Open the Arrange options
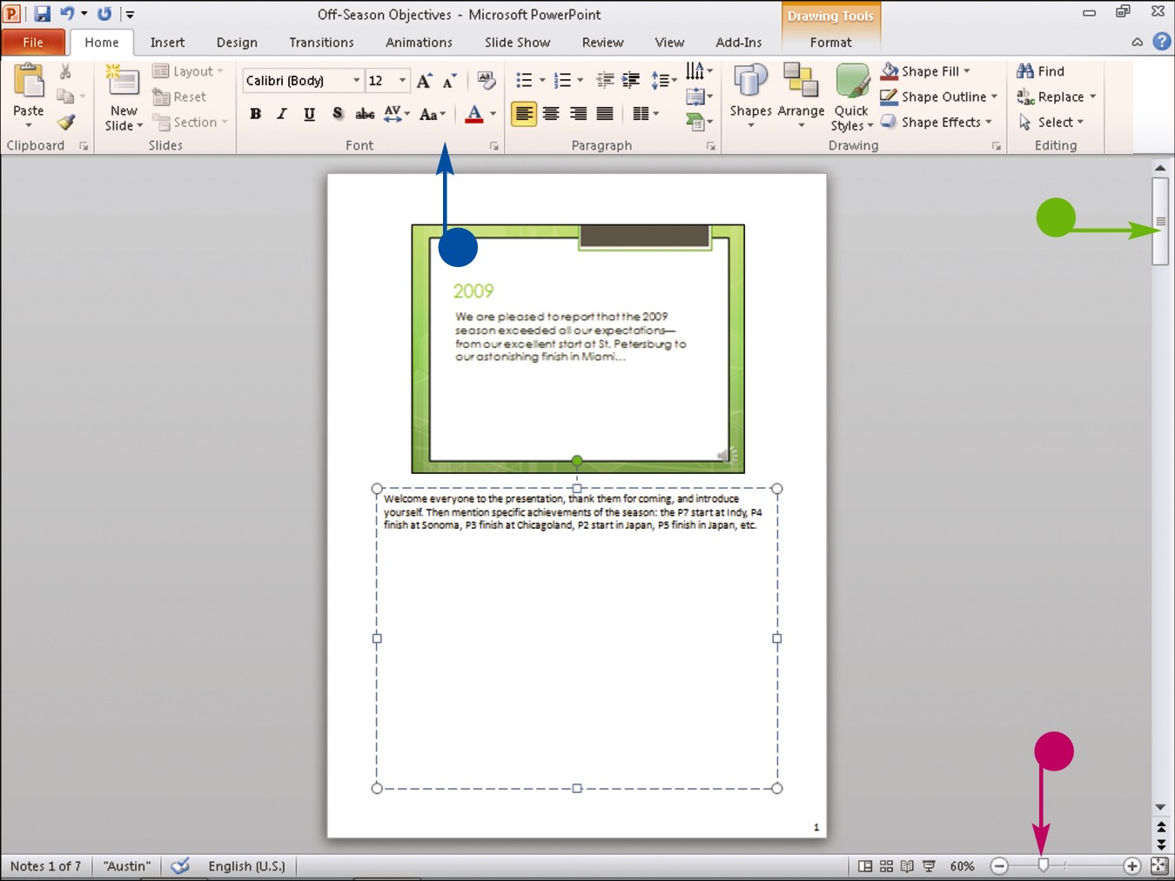 (801, 97)
